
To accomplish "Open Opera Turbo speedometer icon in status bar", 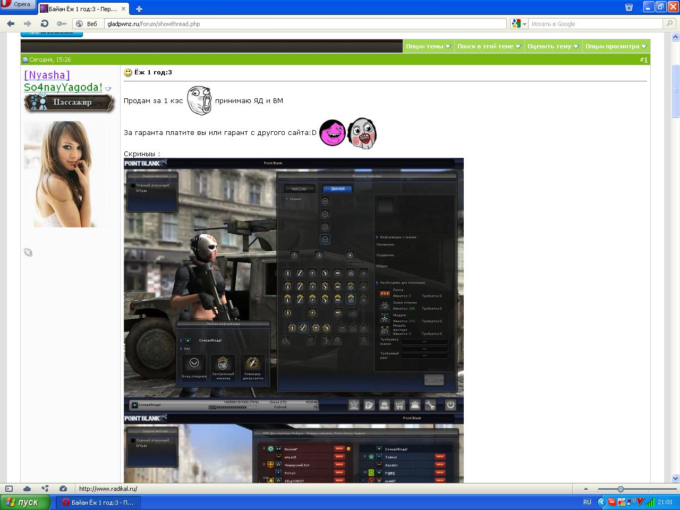I will click(x=63, y=489).
